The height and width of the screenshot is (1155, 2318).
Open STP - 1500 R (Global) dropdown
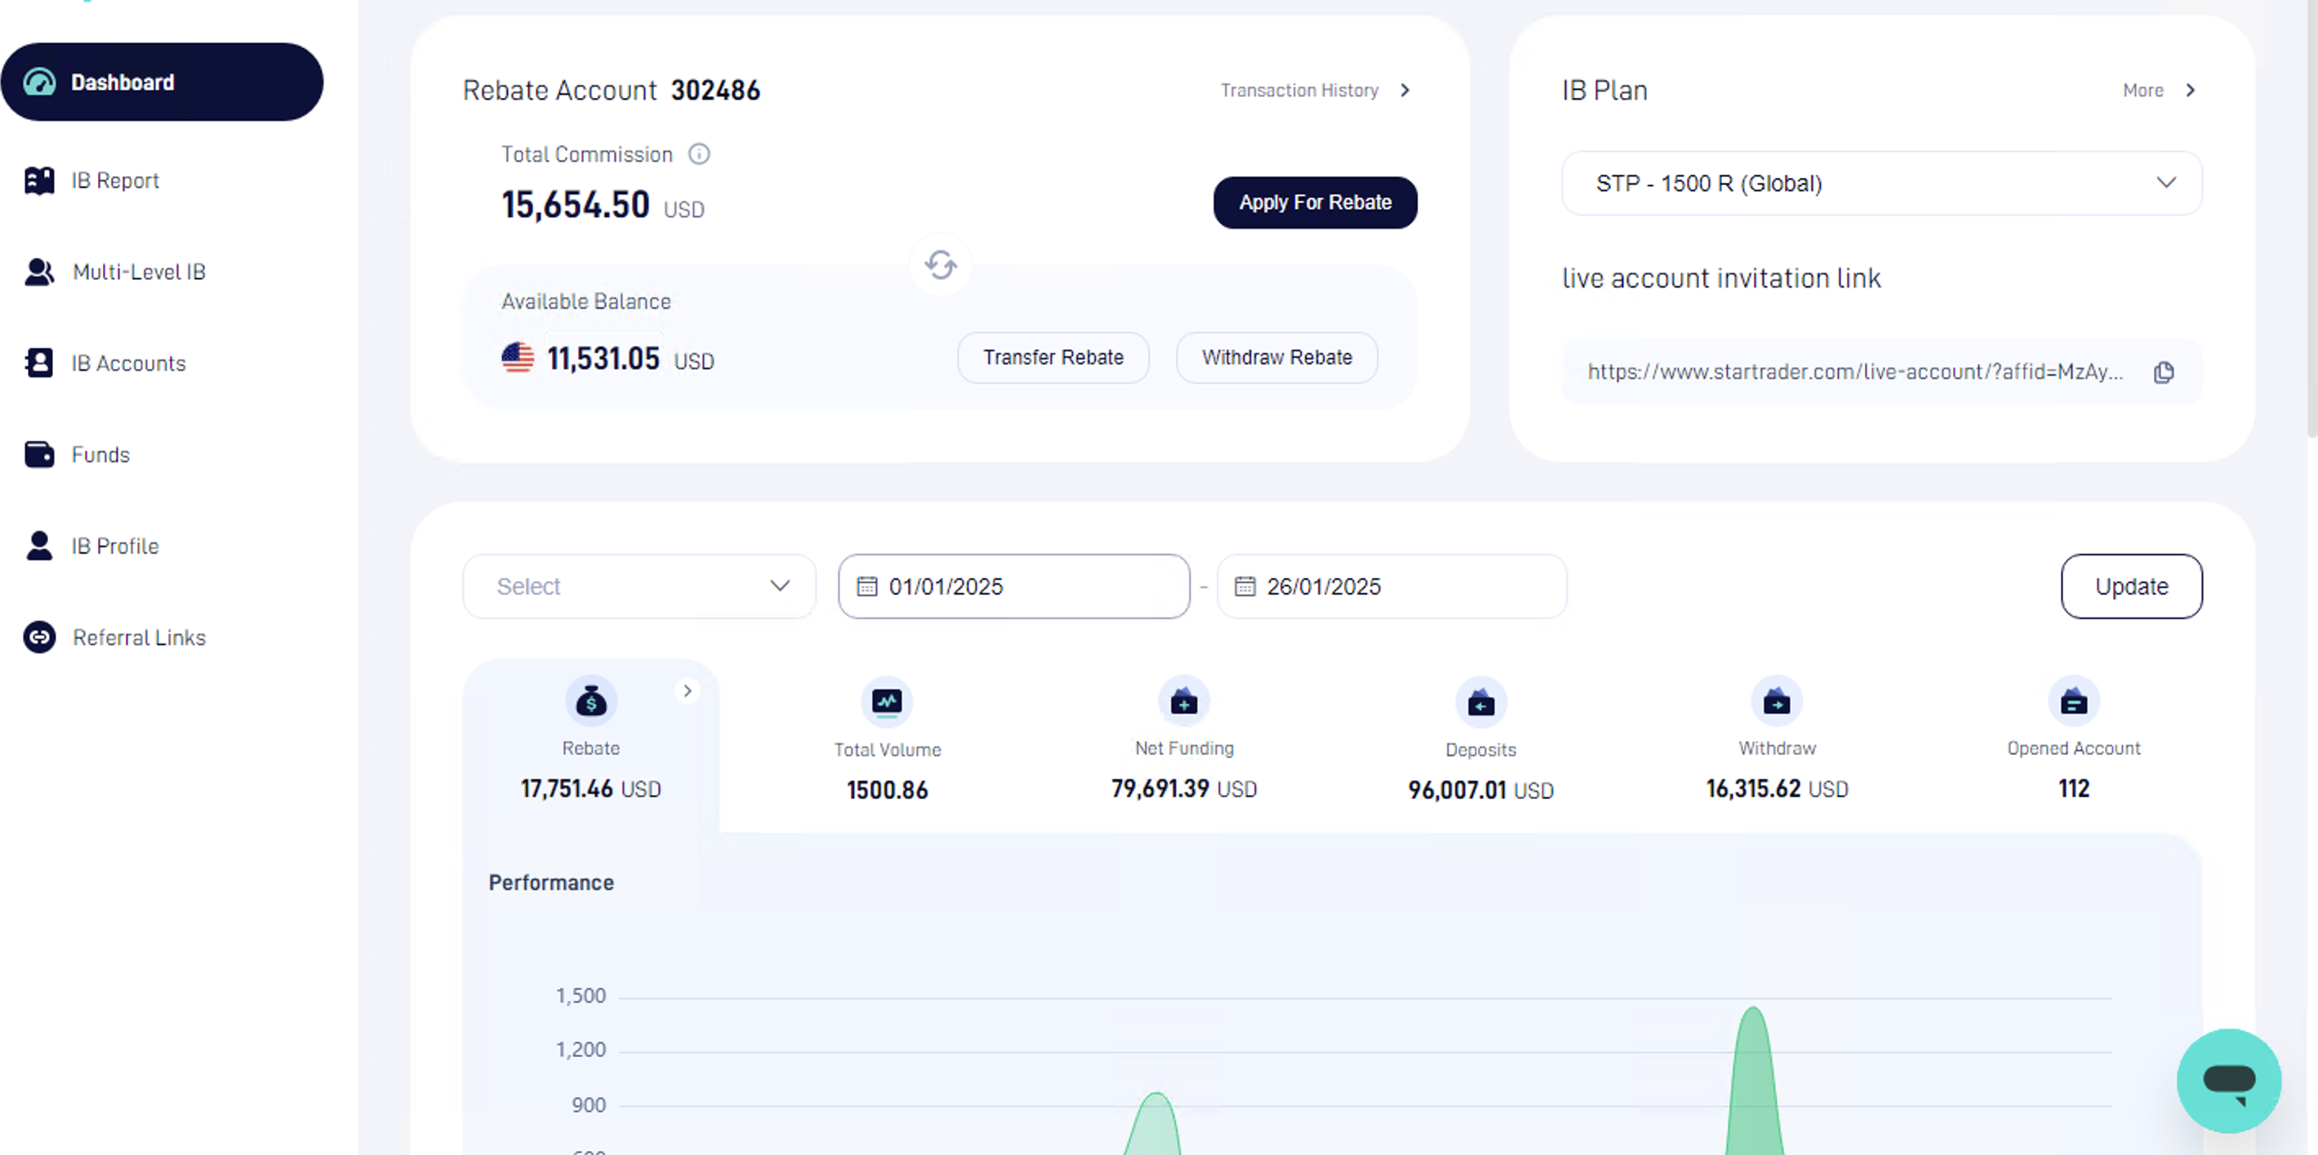(x=1881, y=183)
